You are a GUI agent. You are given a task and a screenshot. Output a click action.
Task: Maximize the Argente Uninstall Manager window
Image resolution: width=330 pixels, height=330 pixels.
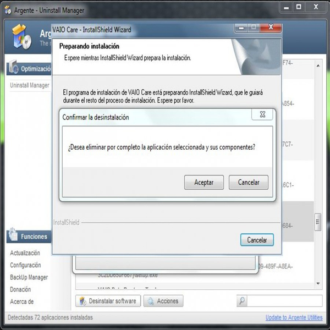pos(299,7)
